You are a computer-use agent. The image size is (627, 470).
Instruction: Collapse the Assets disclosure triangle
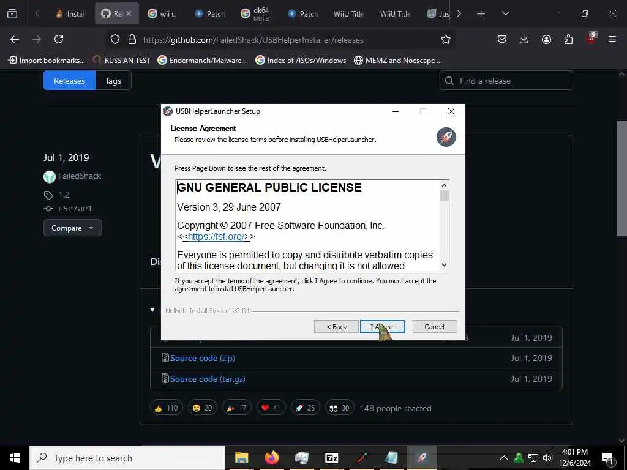click(x=152, y=310)
